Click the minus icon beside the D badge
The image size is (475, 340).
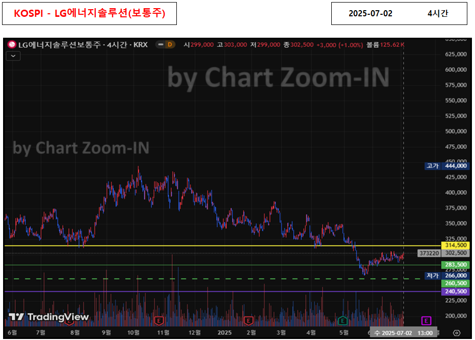click(x=161, y=44)
